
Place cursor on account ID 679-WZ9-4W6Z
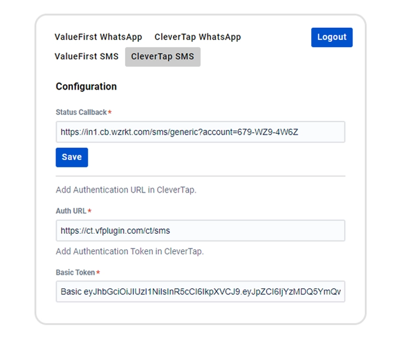pyautogui.click(x=267, y=132)
